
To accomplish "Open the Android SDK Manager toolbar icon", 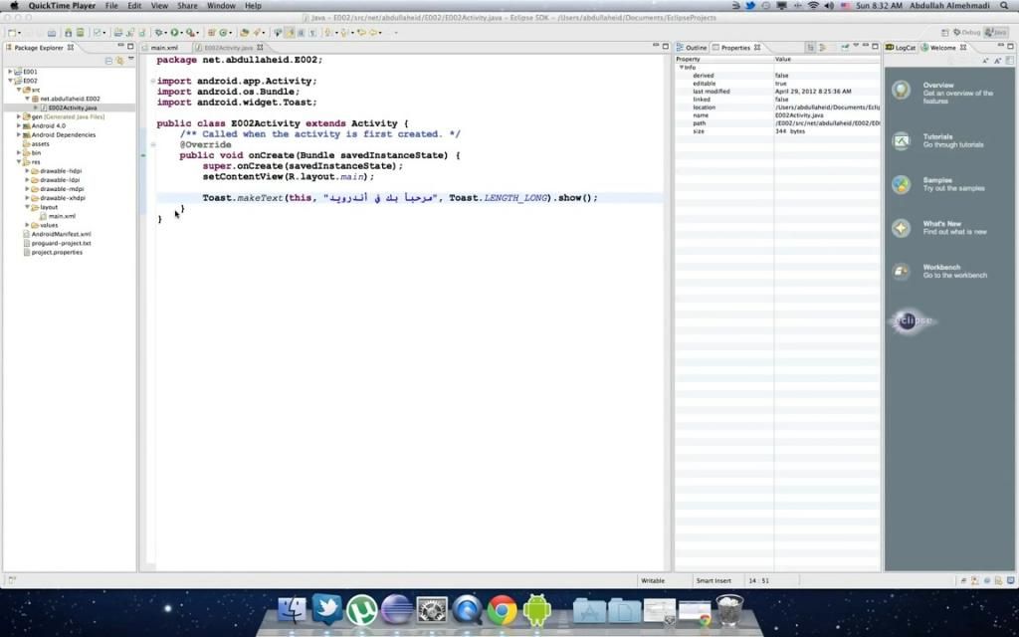I will tap(69, 33).
